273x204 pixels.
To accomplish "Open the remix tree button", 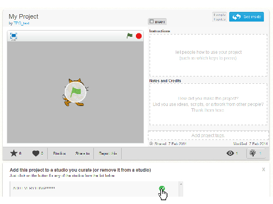I will 256,153.
